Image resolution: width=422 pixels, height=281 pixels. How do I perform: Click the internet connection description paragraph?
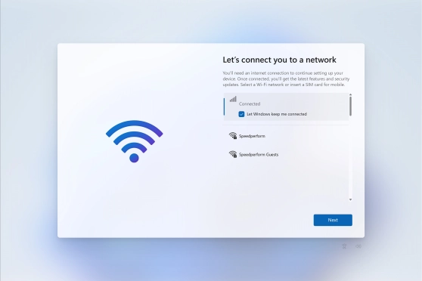tap(286, 79)
